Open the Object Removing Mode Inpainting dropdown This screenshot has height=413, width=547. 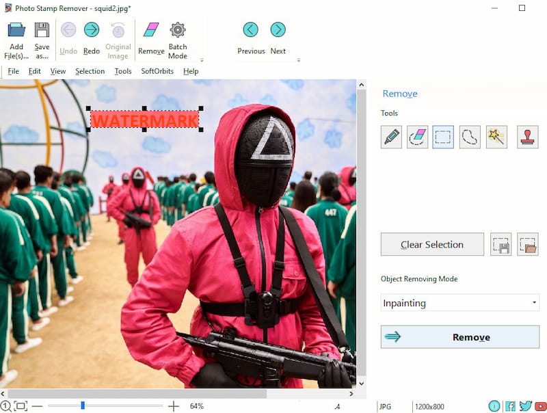coord(459,303)
